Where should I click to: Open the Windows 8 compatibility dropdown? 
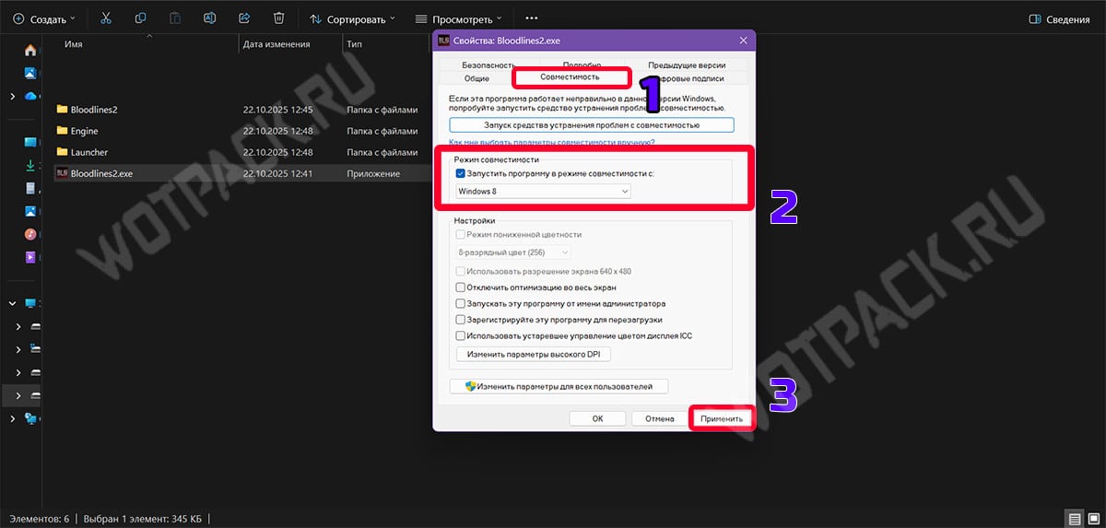[544, 191]
